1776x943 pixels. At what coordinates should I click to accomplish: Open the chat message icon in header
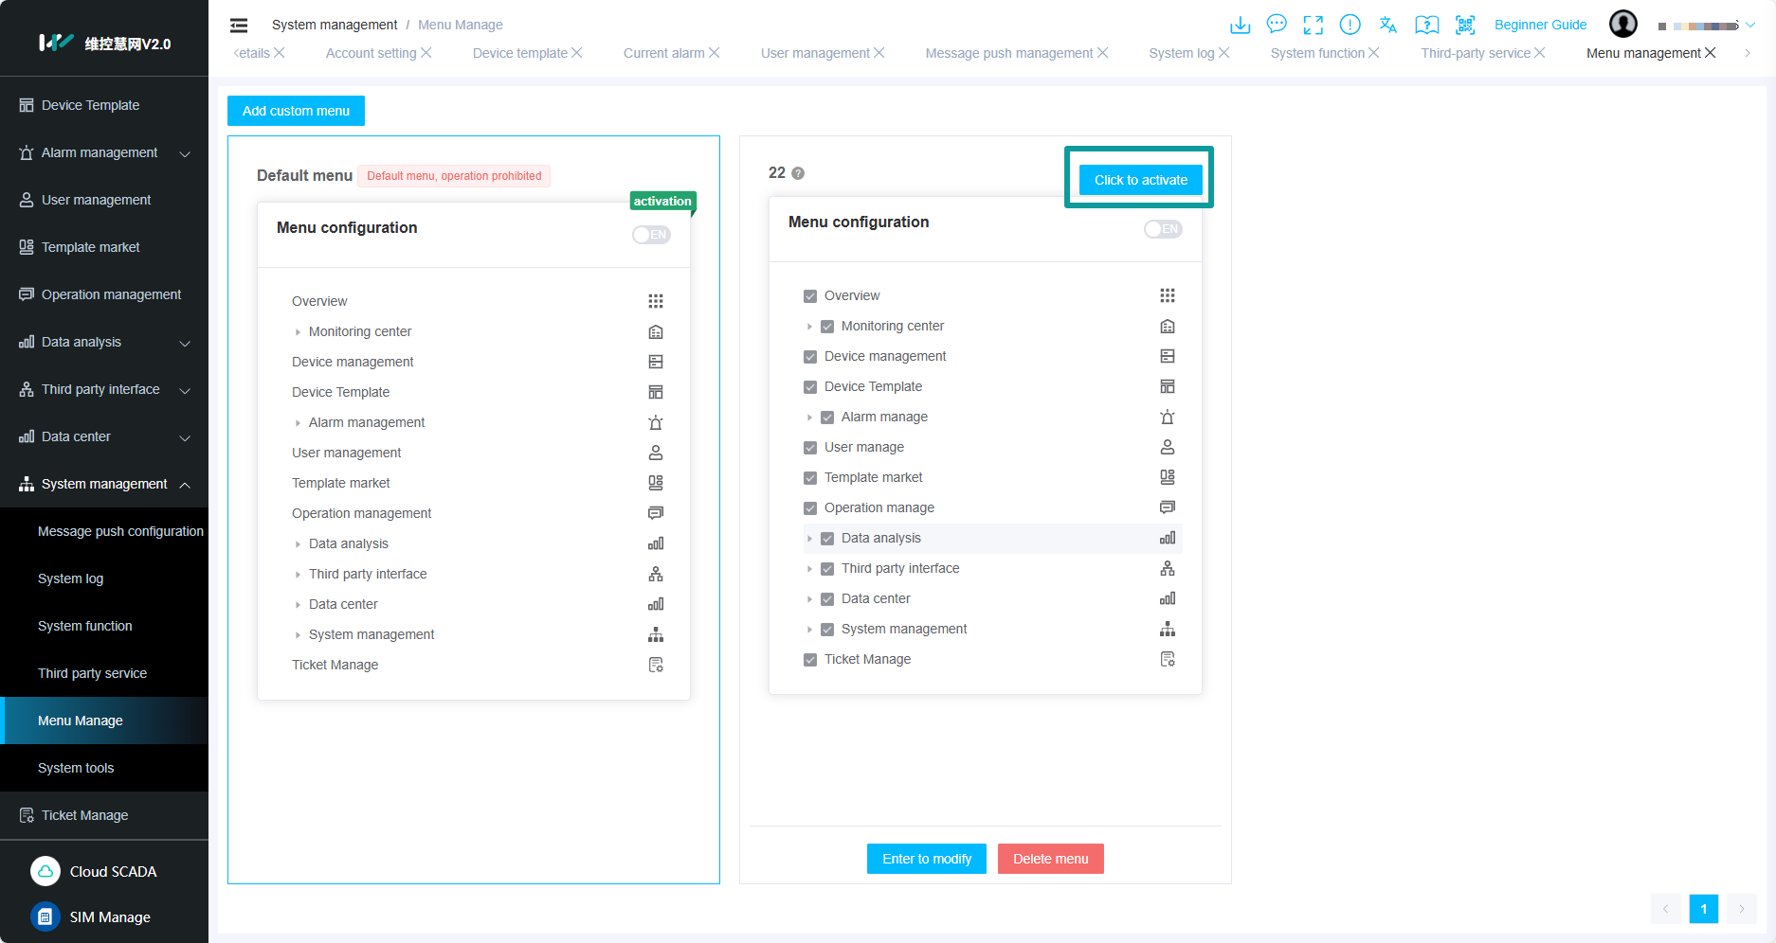(1277, 25)
